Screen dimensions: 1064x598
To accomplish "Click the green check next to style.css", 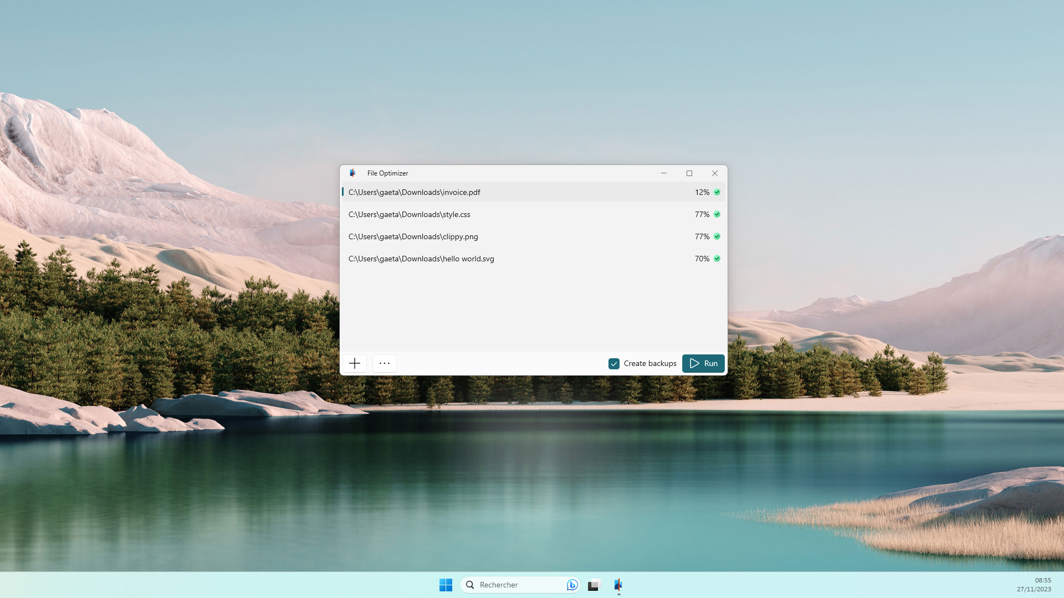I will pos(717,214).
